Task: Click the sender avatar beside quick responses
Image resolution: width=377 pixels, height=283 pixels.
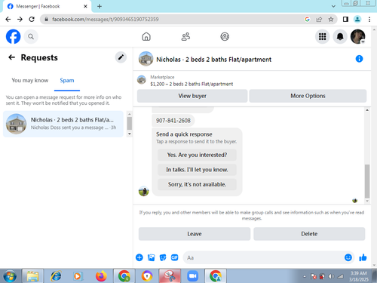Action: click(x=144, y=191)
